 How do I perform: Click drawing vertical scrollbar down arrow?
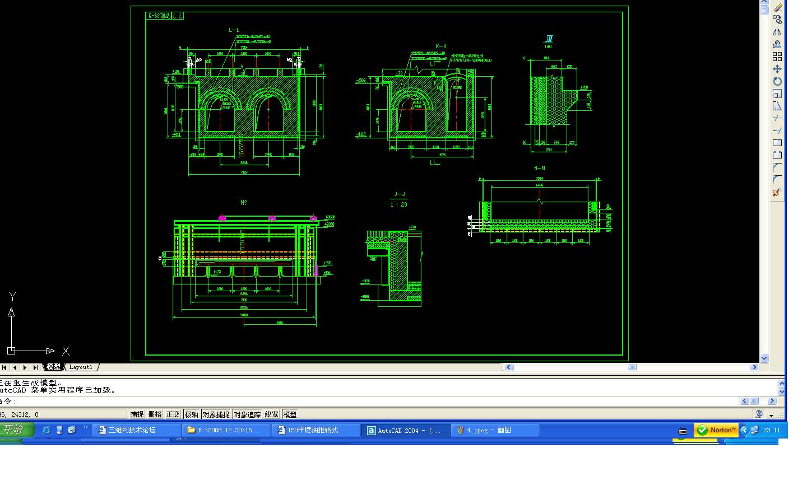pos(764,358)
